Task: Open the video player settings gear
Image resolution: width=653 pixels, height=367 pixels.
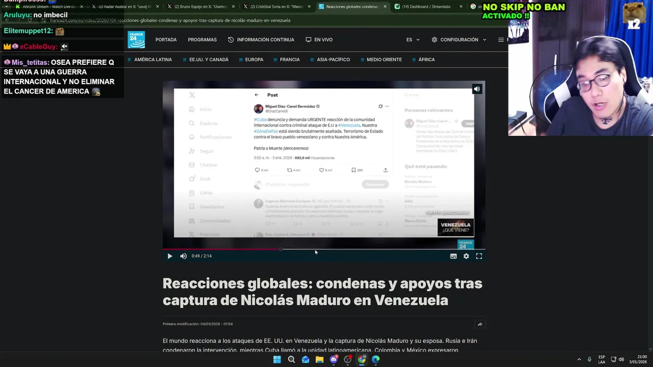Action: (466, 256)
